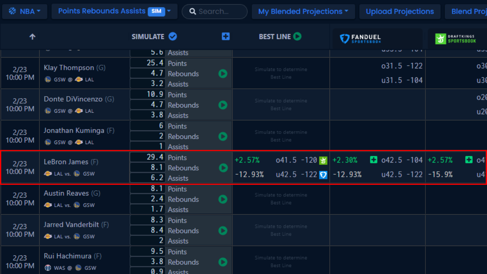Run Jarred Vanderbilt simulation play icon
This screenshot has height=274, width=487.
coord(223,231)
